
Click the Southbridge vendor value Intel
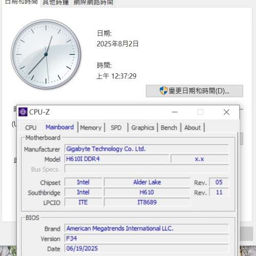pyautogui.click(x=83, y=193)
